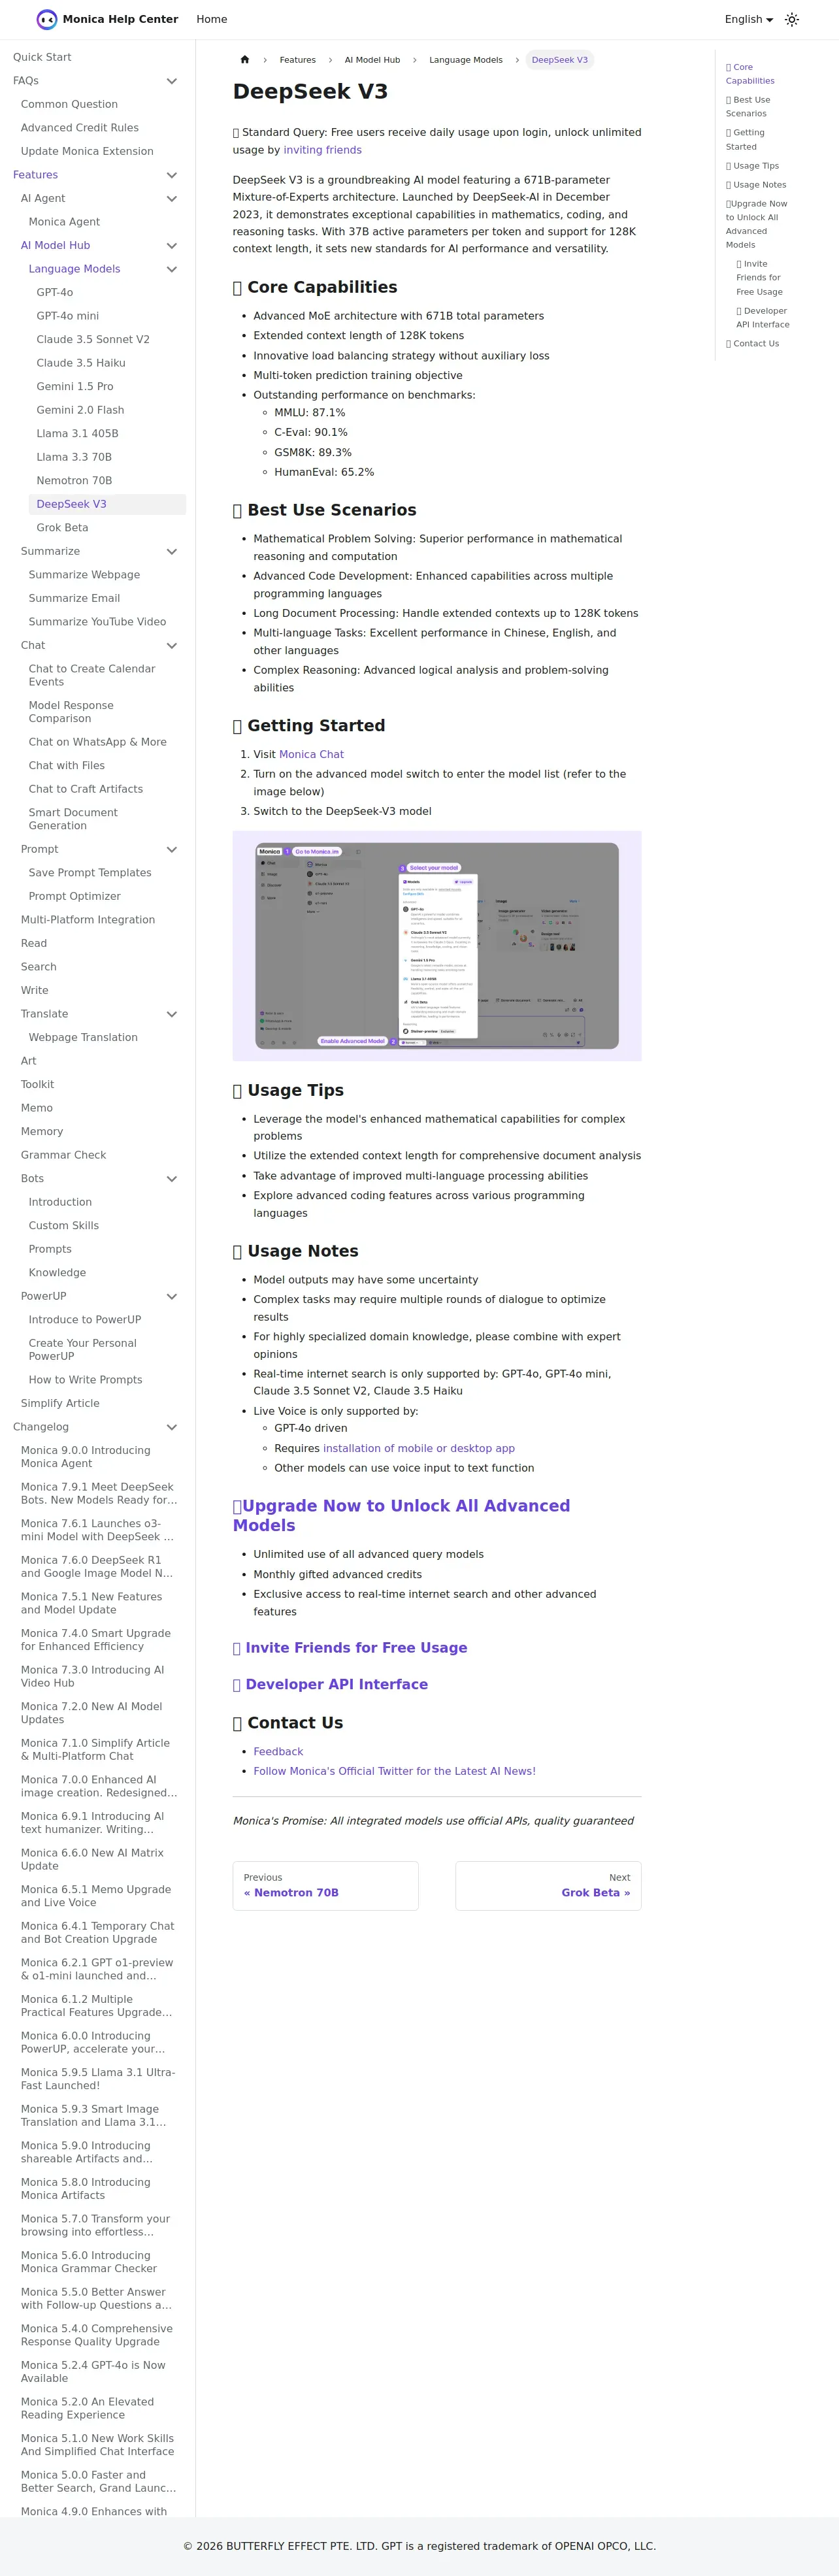Click AI Model Hub breadcrumb

(x=372, y=60)
